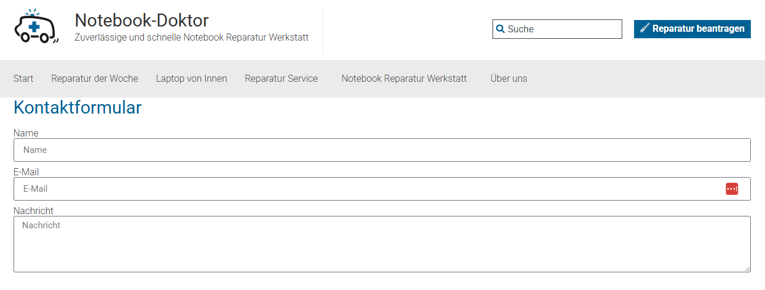
Task: Click the magnifier icon in search box
Action: coord(500,29)
